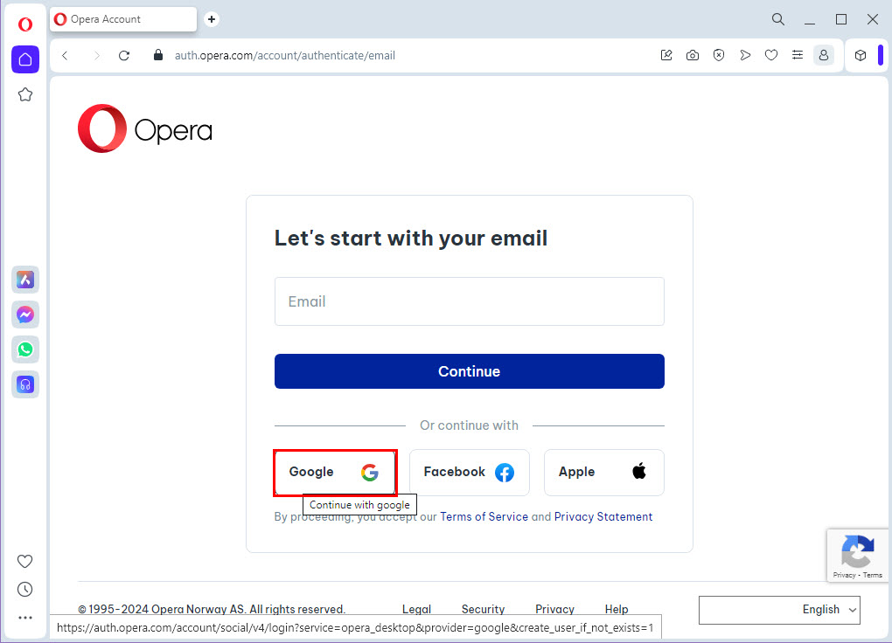Open the Help footer link

pyautogui.click(x=617, y=609)
